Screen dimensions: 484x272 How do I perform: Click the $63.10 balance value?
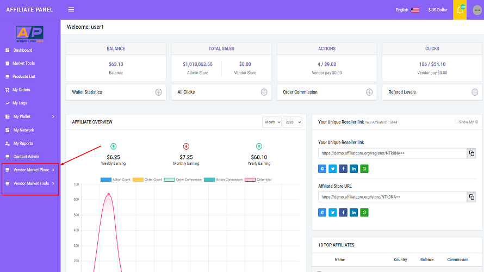(x=116, y=64)
